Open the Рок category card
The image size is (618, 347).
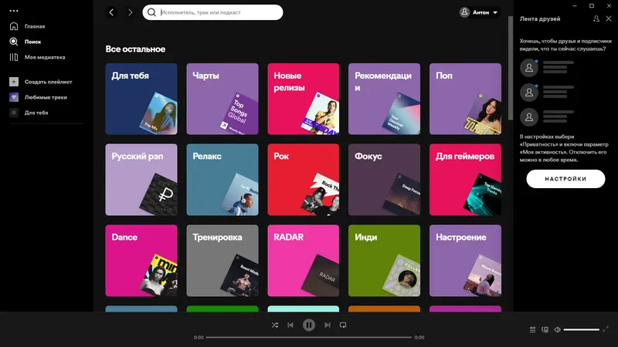303,180
